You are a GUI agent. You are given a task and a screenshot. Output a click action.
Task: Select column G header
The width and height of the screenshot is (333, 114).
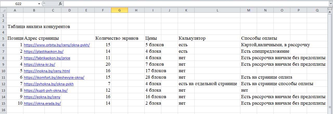click(x=119, y=10)
